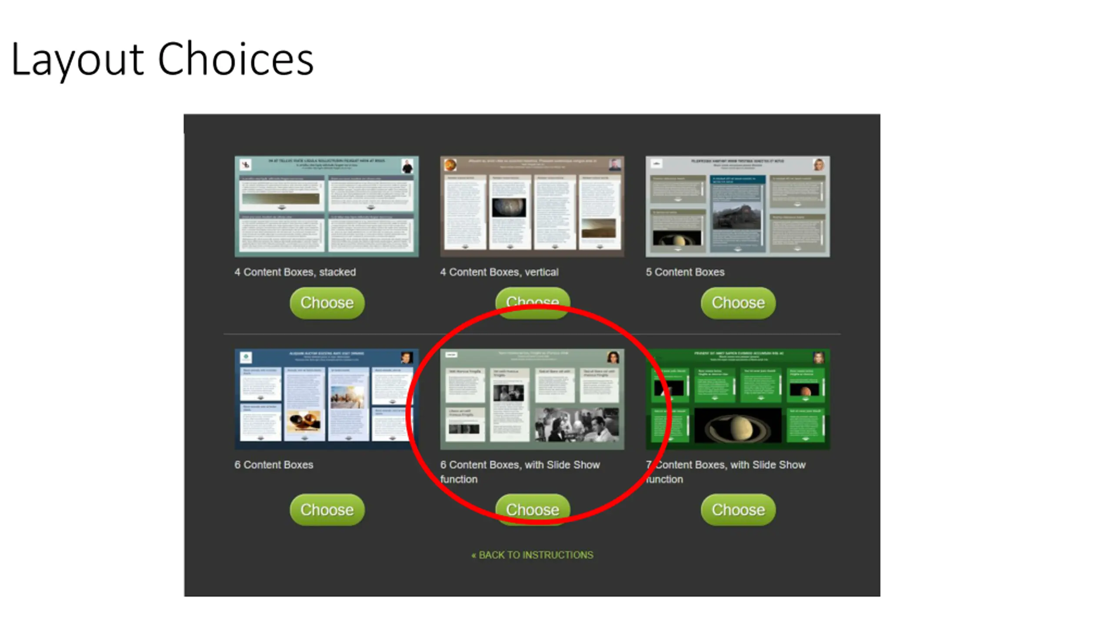Select the 6 Content Boxes Slide Show thumbnail
Image resolution: width=1113 pixels, height=626 pixels.
(532, 399)
